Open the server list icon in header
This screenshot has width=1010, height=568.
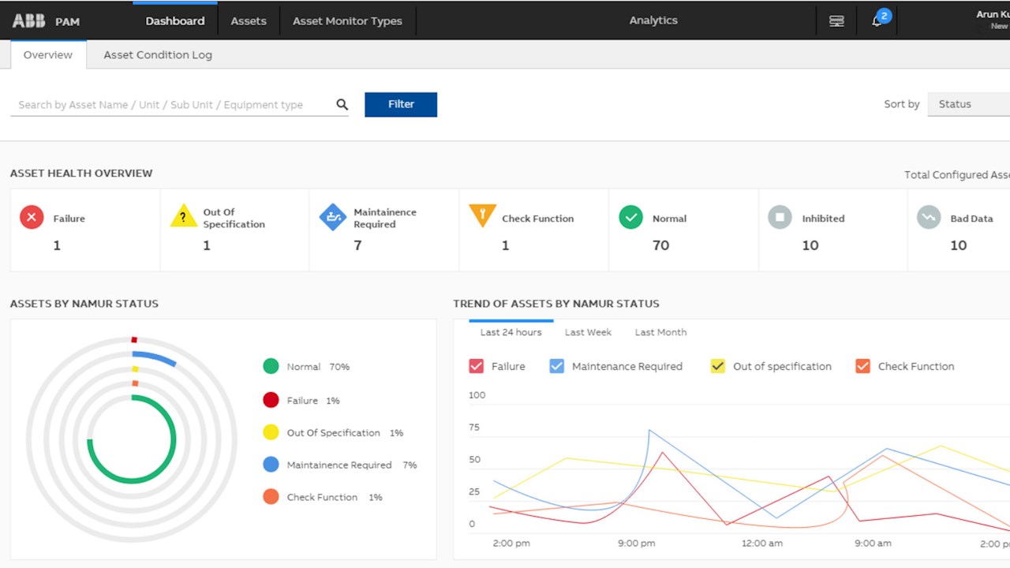pyautogui.click(x=836, y=21)
